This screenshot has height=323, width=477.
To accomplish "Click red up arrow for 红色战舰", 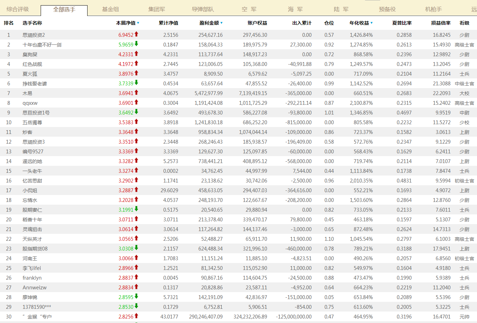I will click(137, 63).
